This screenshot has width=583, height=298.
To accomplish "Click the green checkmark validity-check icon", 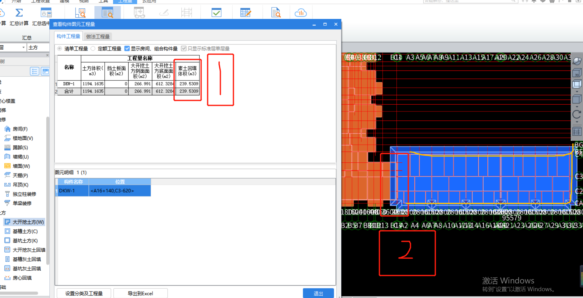I will [x=216, y=13].
